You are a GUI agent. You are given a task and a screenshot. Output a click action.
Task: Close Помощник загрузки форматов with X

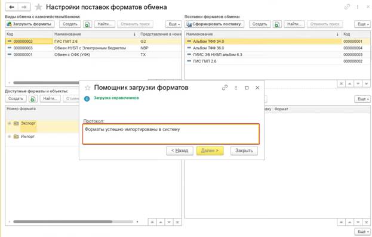coord(257,88)
